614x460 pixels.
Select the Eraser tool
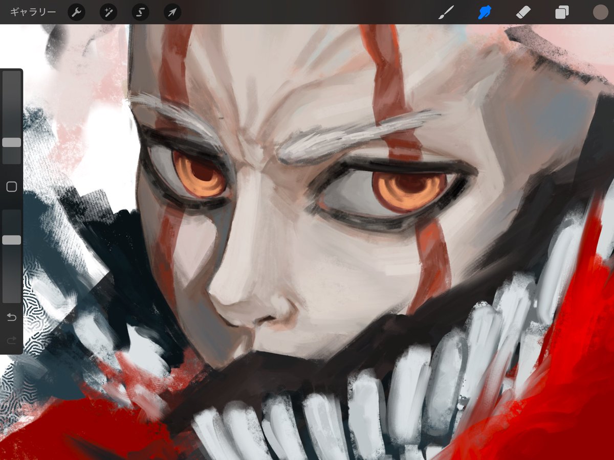[523, 12]
